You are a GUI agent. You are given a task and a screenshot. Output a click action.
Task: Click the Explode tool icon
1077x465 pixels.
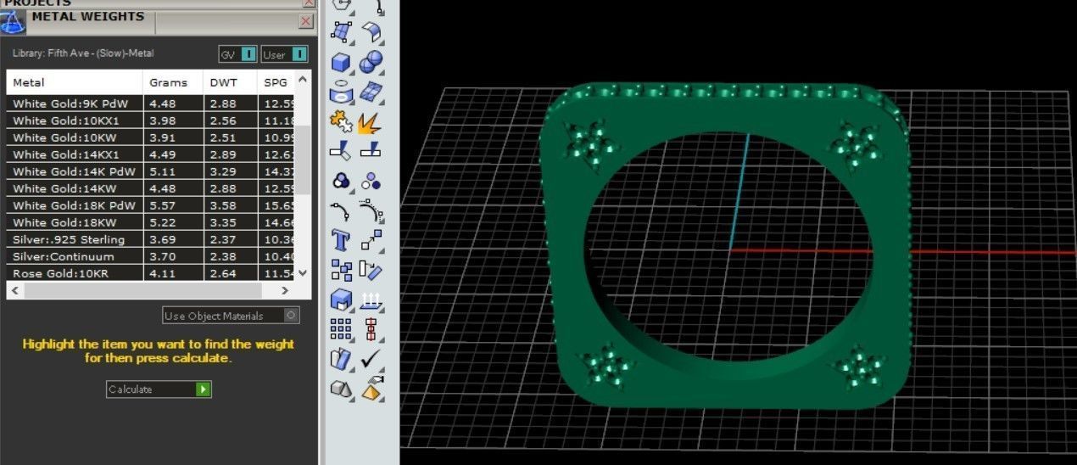tap(371, 121)
